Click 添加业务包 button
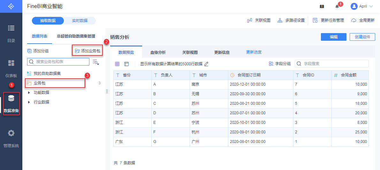The height and width of the screenshot is (170, 380). [x=87, y=51]
